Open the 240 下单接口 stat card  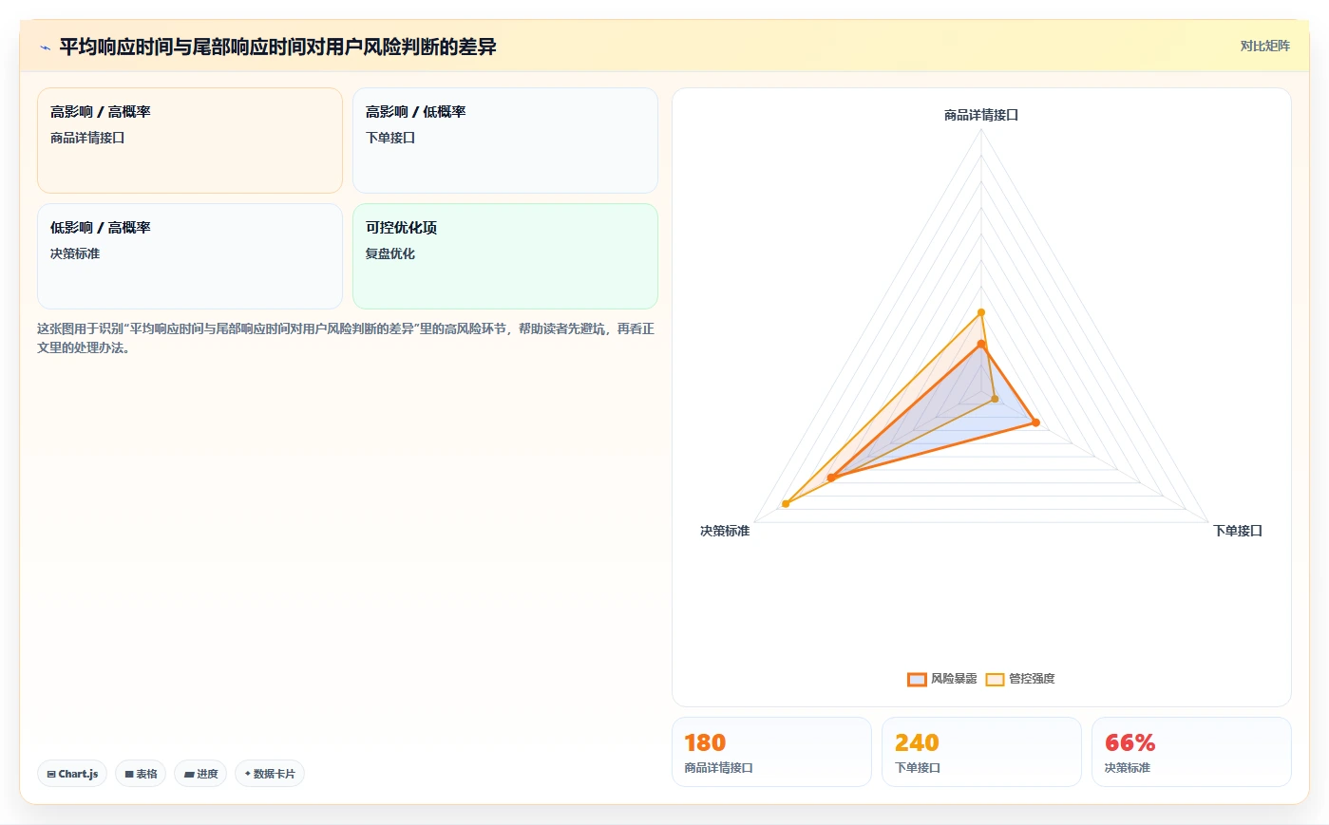981,752
